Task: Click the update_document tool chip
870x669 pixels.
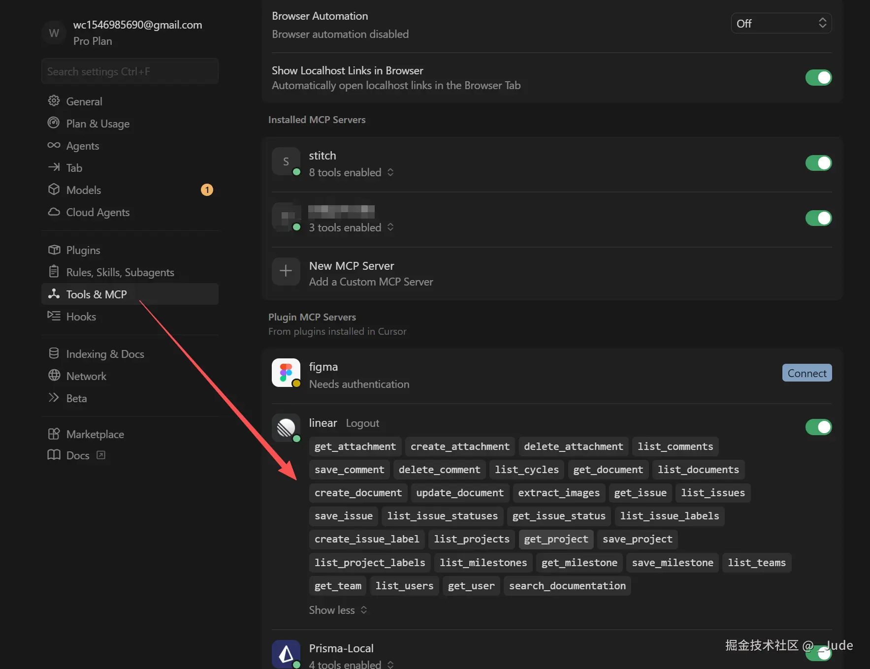Action: 460,493
